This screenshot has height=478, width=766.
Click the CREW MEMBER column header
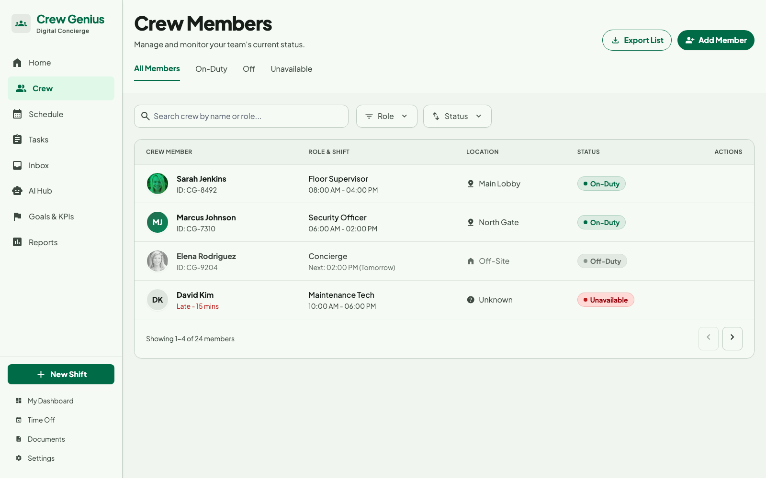169,152
